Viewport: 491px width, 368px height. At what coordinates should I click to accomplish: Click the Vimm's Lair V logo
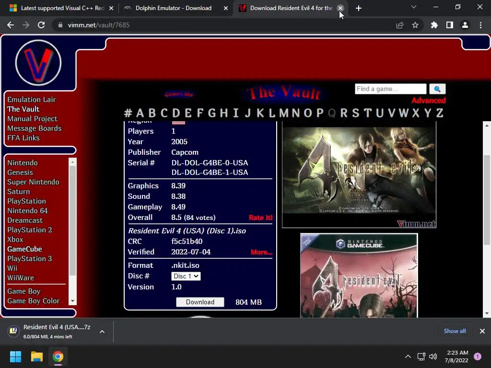[38, 63]
